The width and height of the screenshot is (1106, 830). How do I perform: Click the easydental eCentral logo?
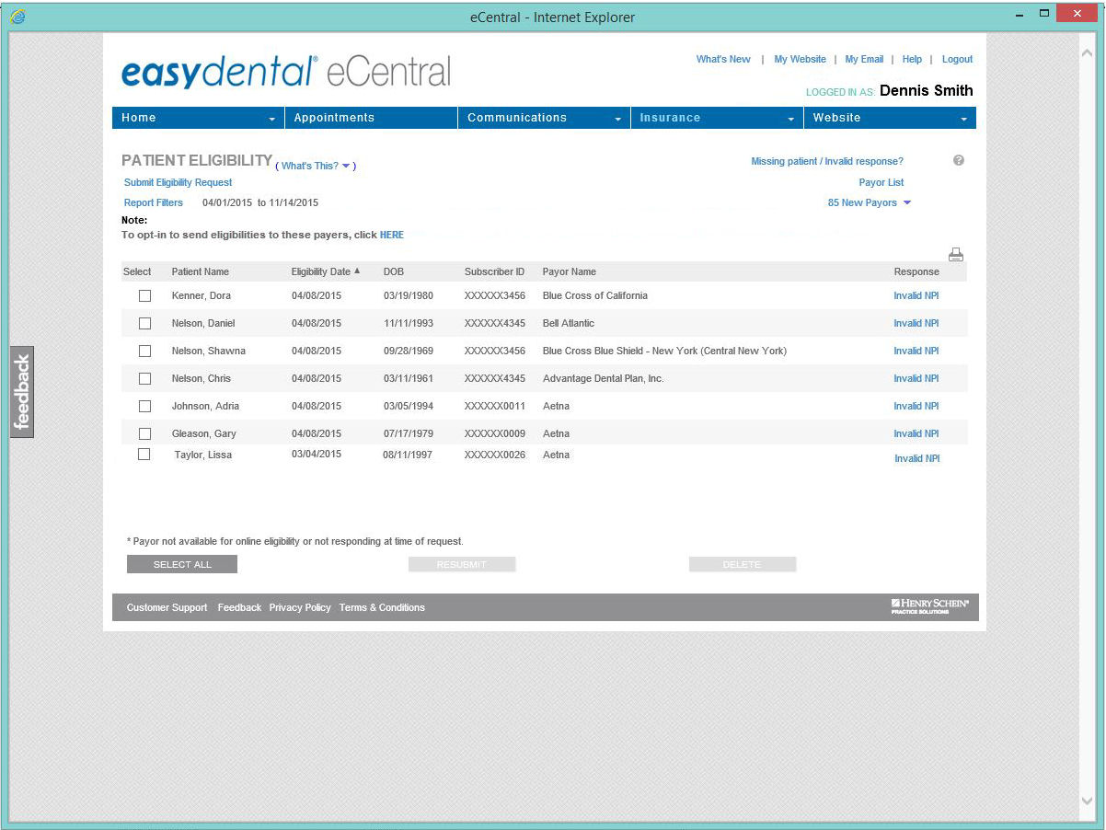click(x=286, y=73)
